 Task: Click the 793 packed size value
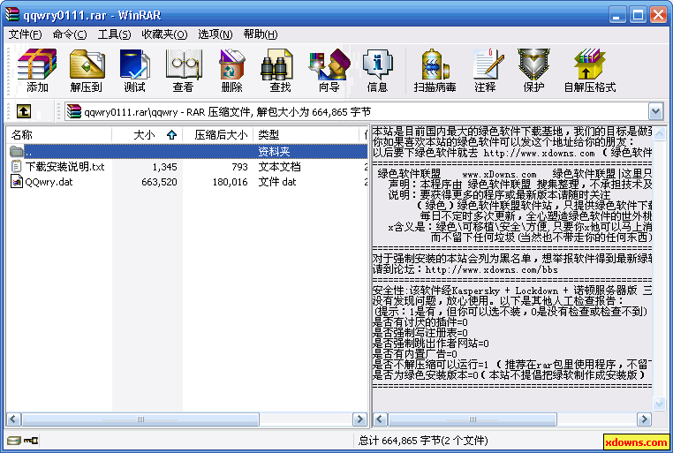(239, 166)
